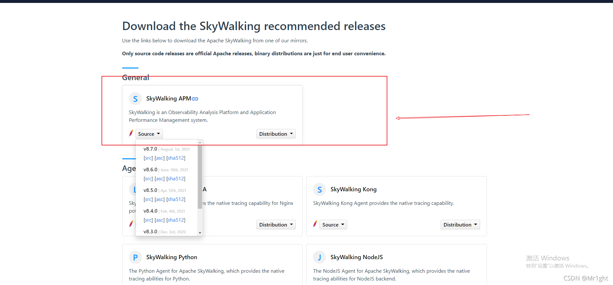
Task: Download v8.7.0 source via [src] link
Action: point(148,158)
